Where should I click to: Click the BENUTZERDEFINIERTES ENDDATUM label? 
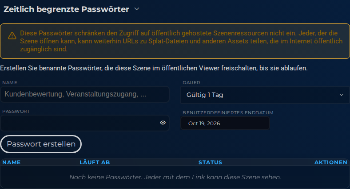[x=228, y=113]
